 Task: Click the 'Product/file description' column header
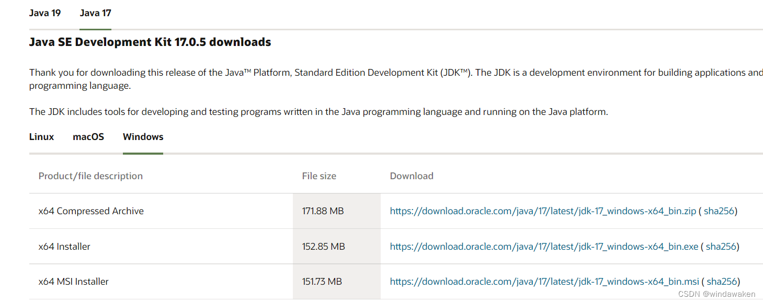point(90,176)
